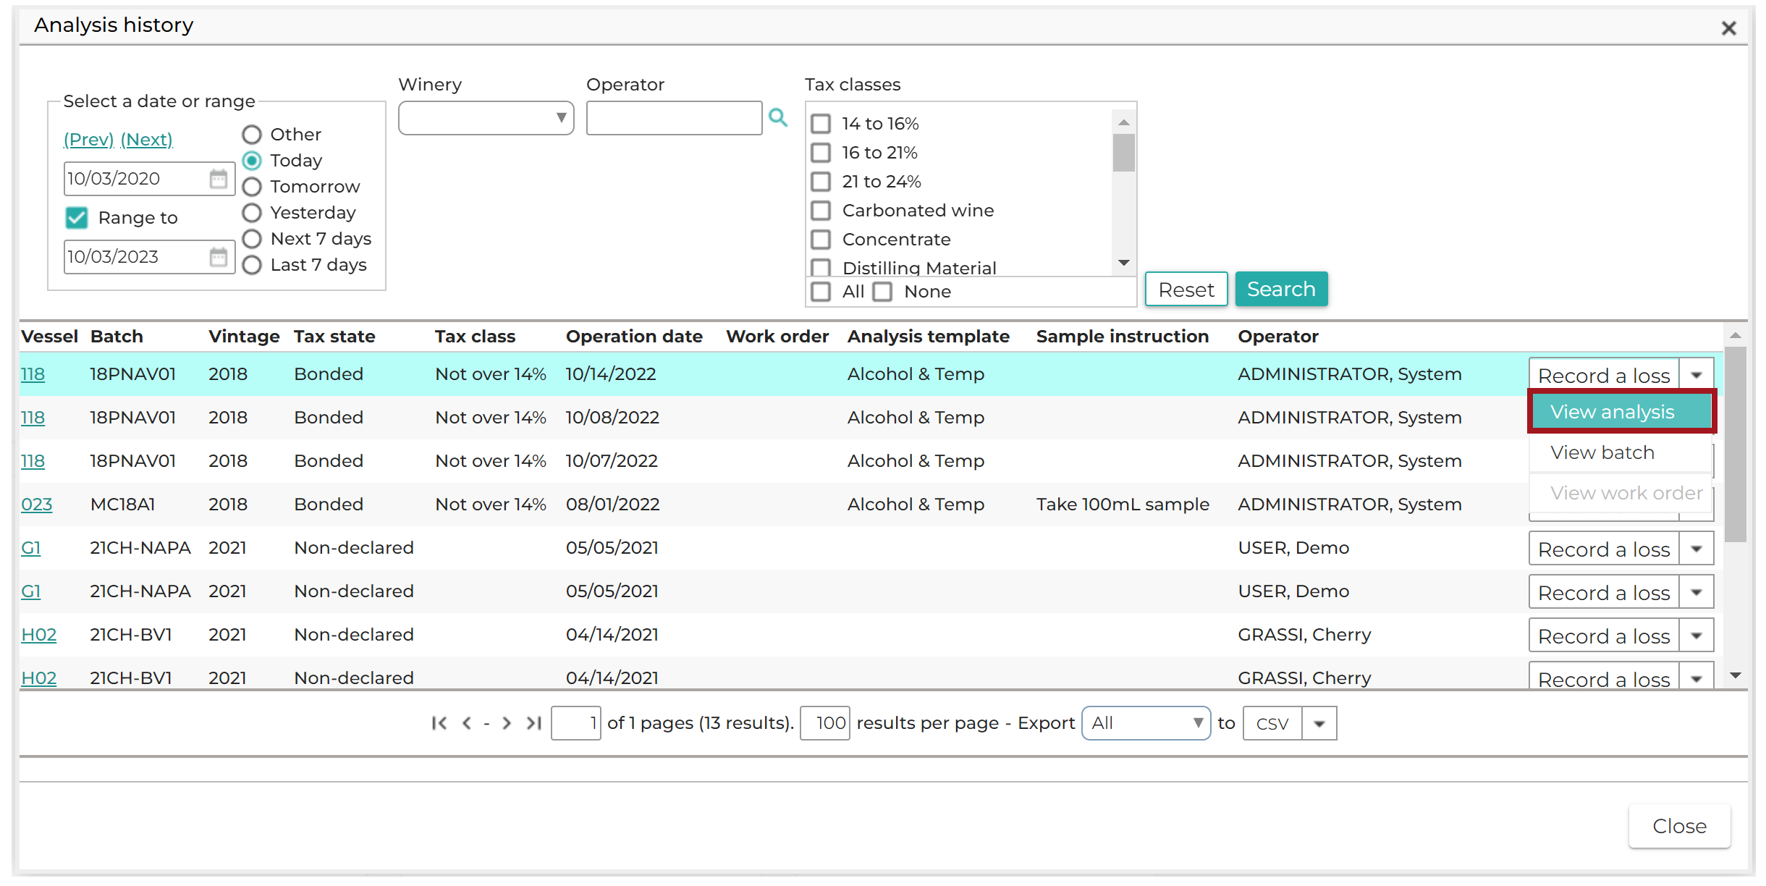Open first H02 vessel link
This screenshot has width=1766, height=886.
click(x=39, y=635)
